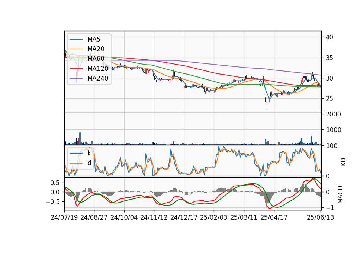Click the 1000 volume axis label
This screenshot has height=256, width=357.
coord(333,130)
